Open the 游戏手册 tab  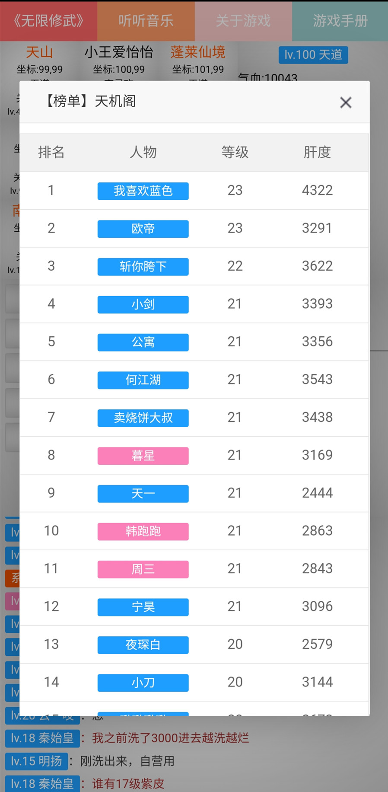pyautogui.click(x=340, y=21)
